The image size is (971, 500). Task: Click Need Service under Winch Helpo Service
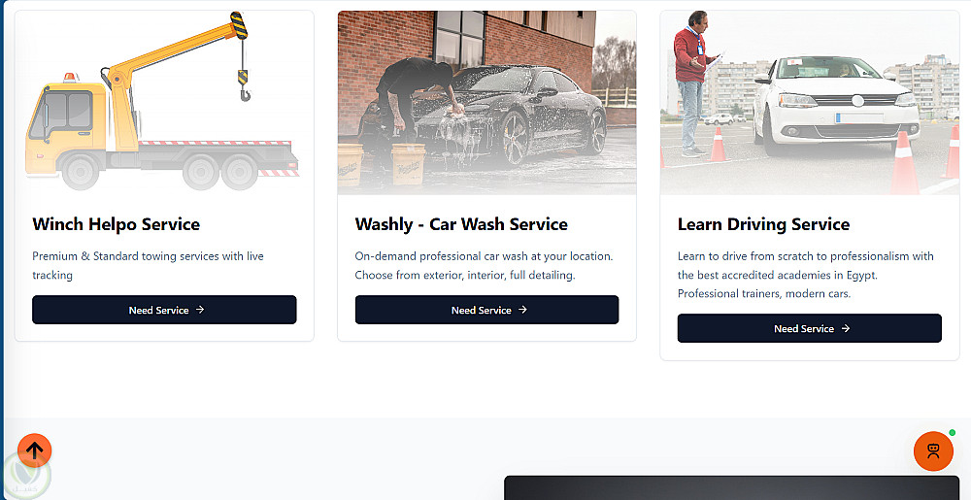click(x=164, y=310)
